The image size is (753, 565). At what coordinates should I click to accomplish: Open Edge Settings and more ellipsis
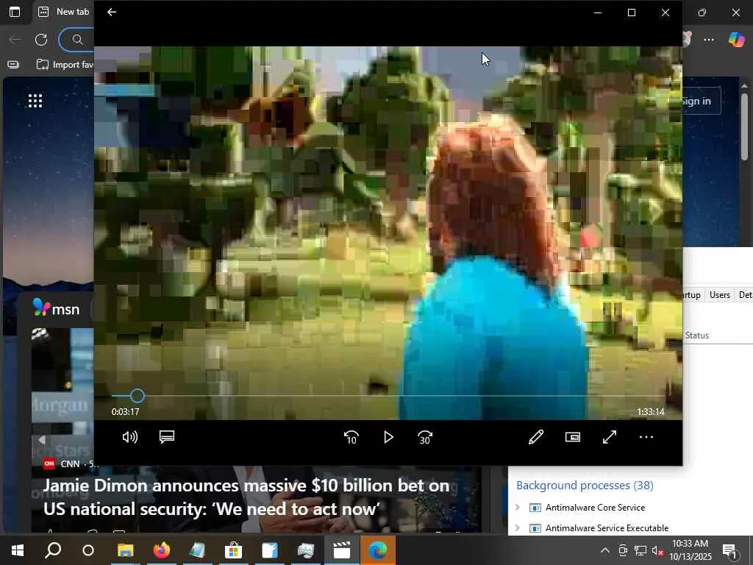pyautogui.click(x=709, y=40)
